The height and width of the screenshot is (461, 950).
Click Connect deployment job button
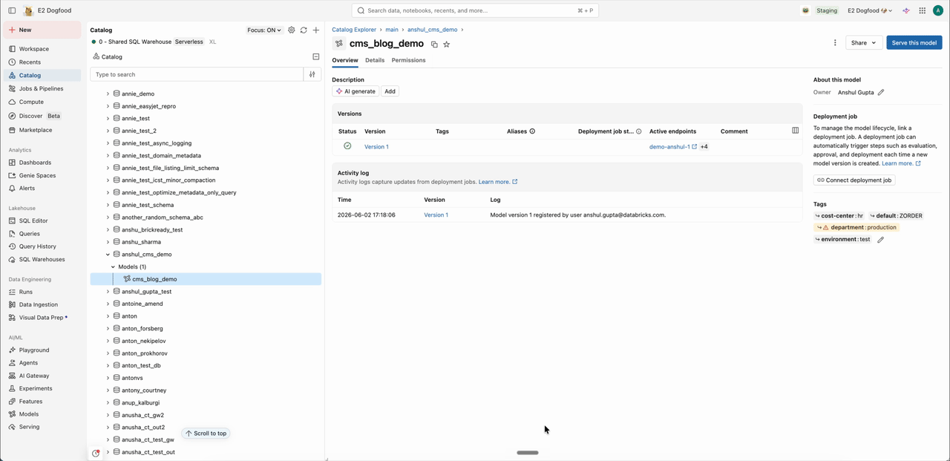pos(854,180)
